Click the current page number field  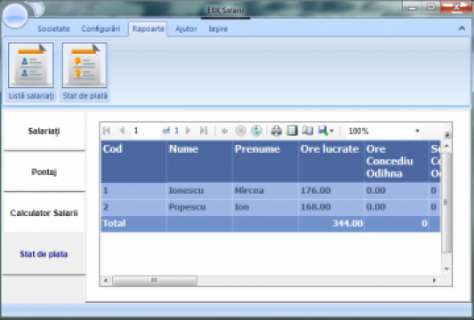pos(146,131)
